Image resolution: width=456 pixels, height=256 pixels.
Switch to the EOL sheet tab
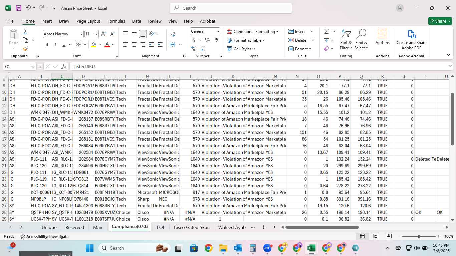tap(161, 227)
